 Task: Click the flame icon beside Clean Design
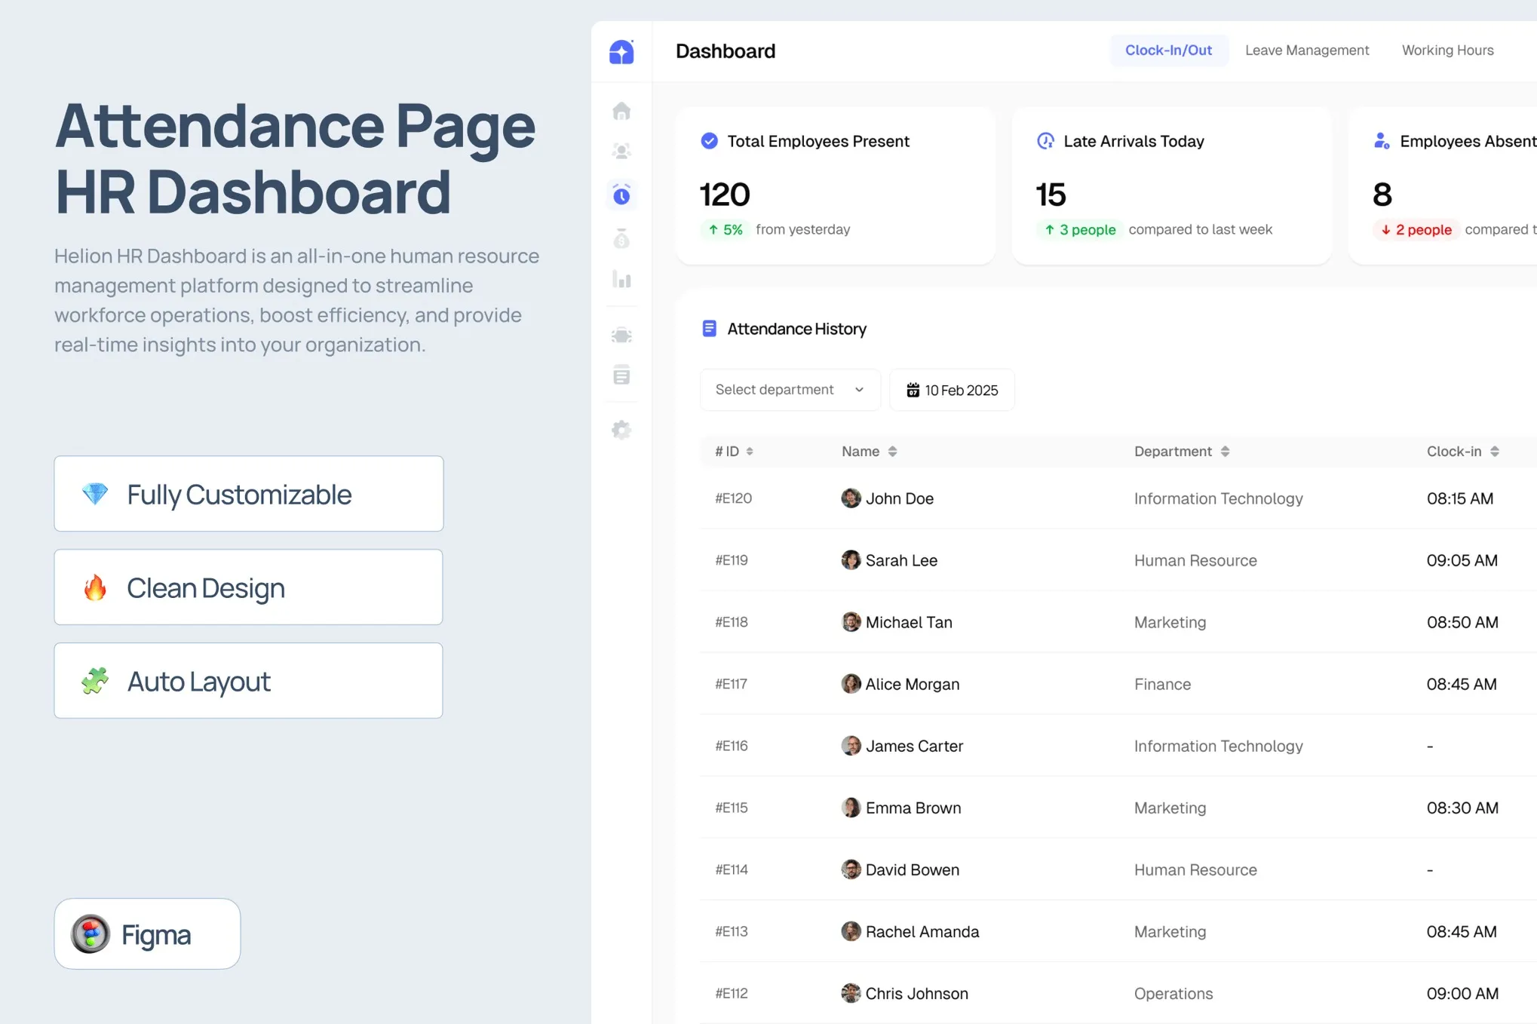tap(95, 587)
